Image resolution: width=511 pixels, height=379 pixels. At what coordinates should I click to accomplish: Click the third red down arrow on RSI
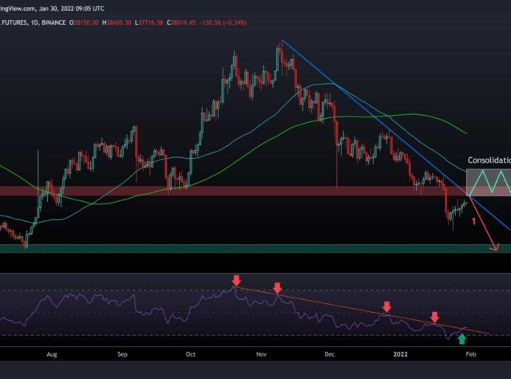386,306
